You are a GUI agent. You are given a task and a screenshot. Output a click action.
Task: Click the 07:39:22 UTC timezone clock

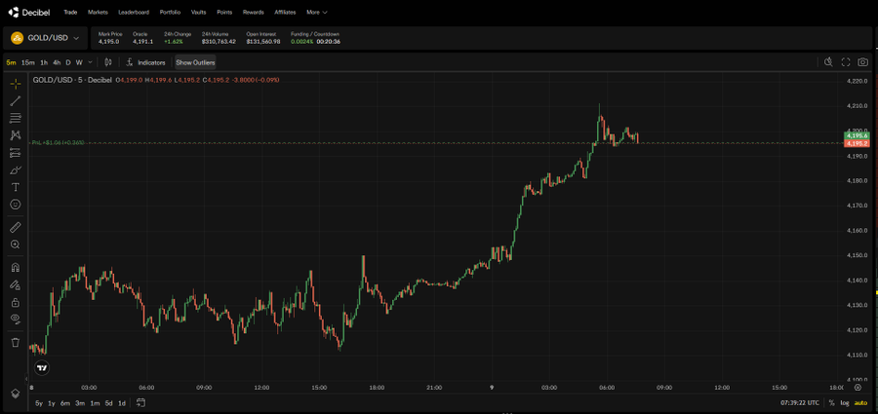click(800, 403)
